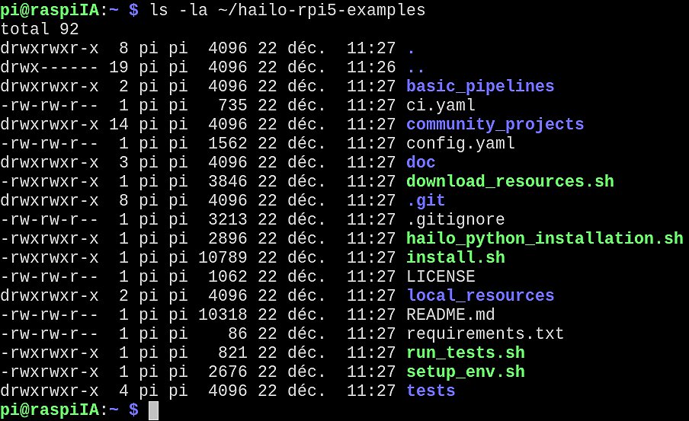Click hailo_python_installation.sh in the listing
Image resolution: width=689 pixels, height=421 pixels.
544,238
